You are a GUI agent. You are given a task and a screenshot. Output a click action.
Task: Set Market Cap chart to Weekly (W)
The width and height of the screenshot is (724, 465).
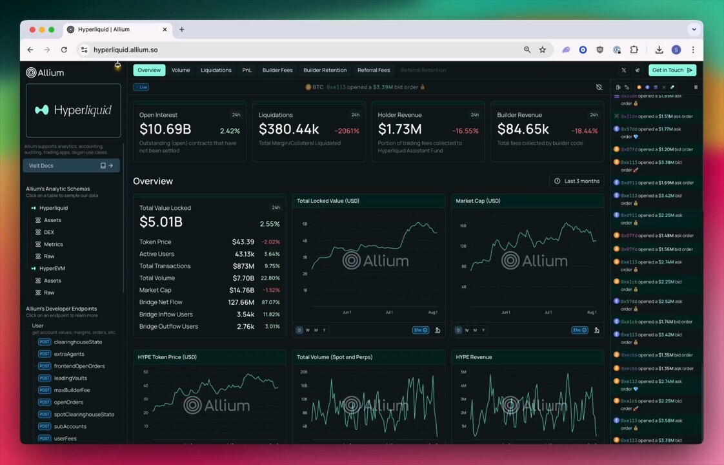click(467, 330)
